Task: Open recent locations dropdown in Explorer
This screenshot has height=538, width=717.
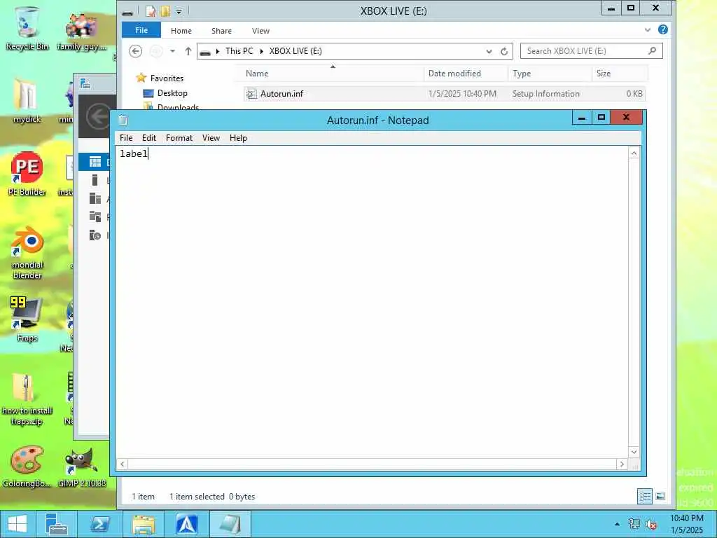Action: click(172, 51)
